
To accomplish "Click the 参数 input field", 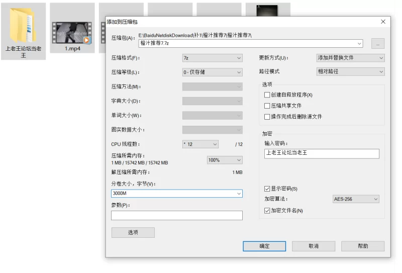I will click(x=177, y=215).
